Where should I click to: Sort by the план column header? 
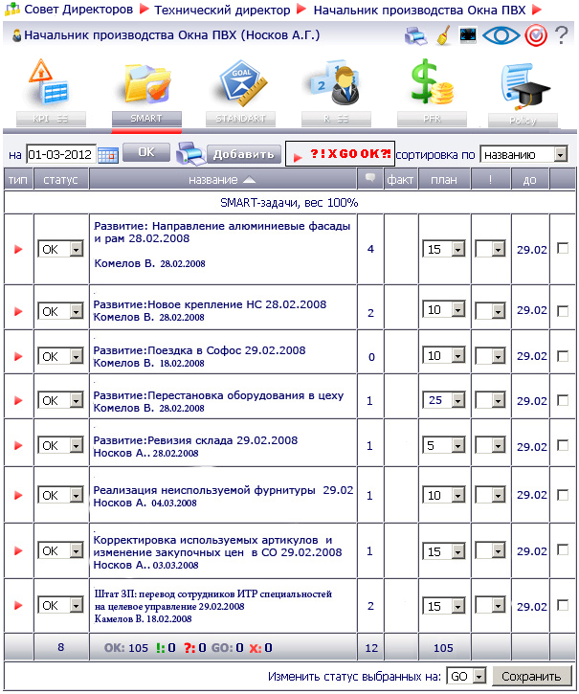(x=444, y=180)
